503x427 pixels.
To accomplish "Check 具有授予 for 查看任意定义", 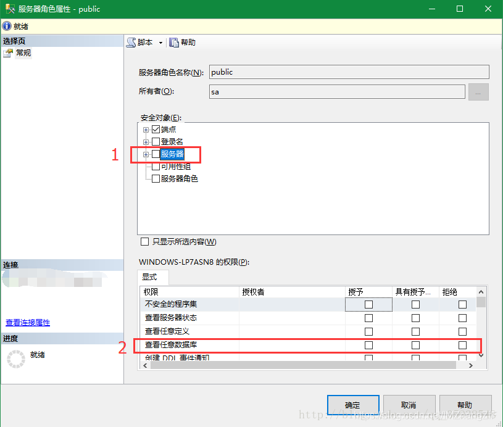I will (415, 331).
